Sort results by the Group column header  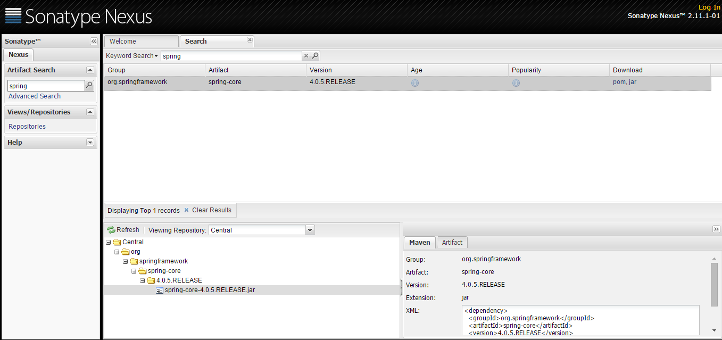coord(154,70)
